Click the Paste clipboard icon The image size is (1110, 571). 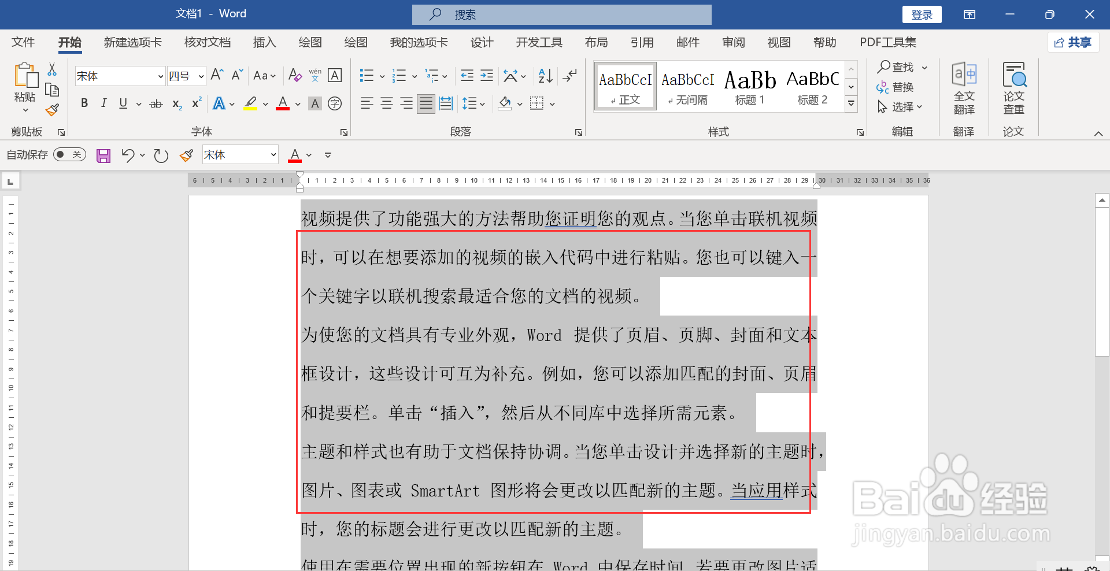click(25, 76)
